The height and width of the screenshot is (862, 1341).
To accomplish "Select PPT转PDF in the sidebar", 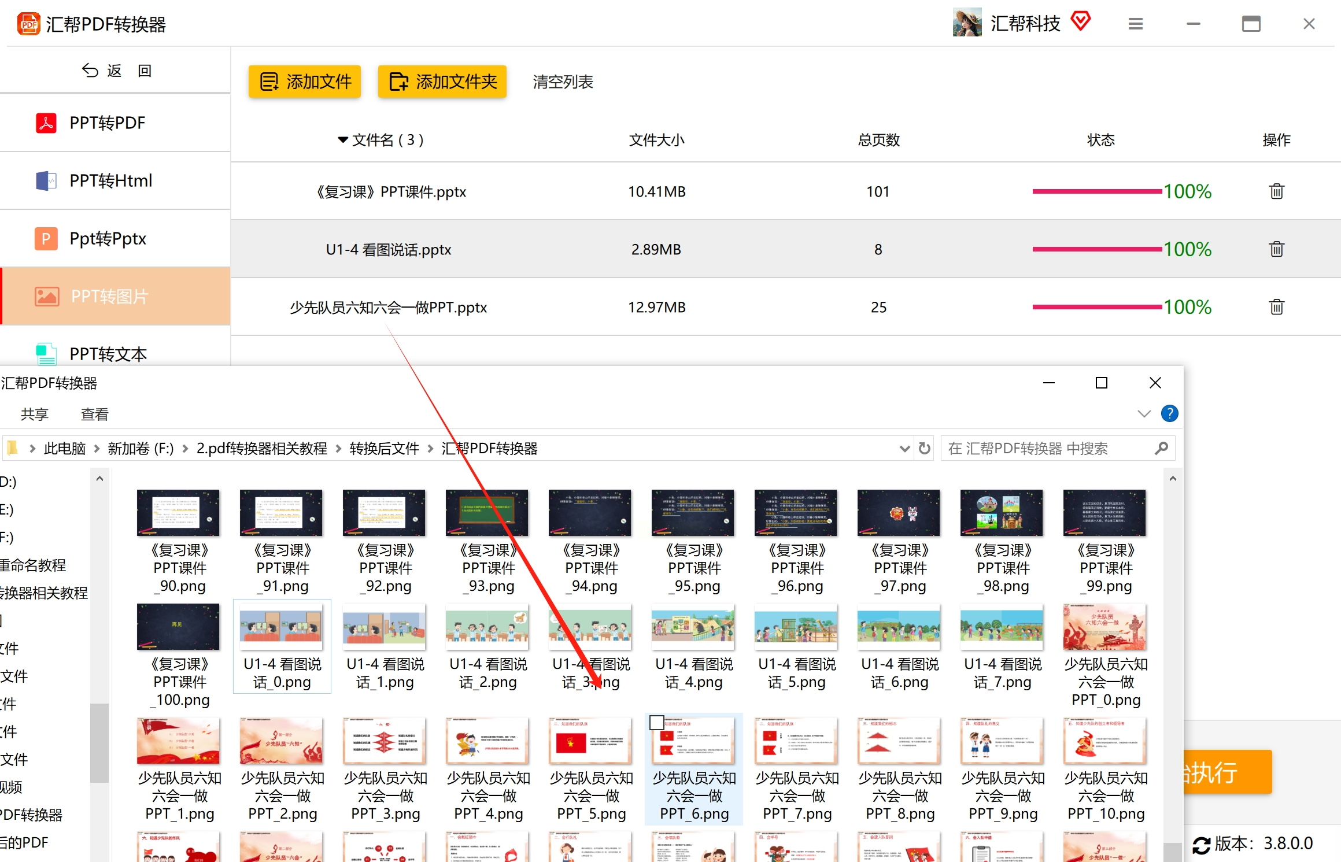I will pyautogui.click(x=108, y=123).
